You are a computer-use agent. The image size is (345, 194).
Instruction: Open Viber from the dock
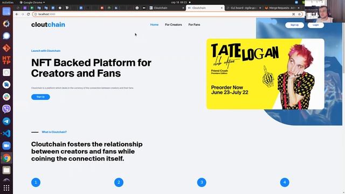(x=6, y=109)
